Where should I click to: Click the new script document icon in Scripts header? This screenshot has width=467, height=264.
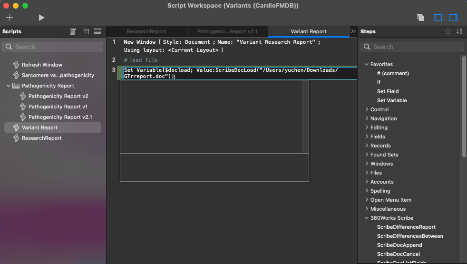(x=73, y=31)
